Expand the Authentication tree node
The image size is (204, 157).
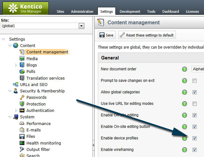(16, 111)
